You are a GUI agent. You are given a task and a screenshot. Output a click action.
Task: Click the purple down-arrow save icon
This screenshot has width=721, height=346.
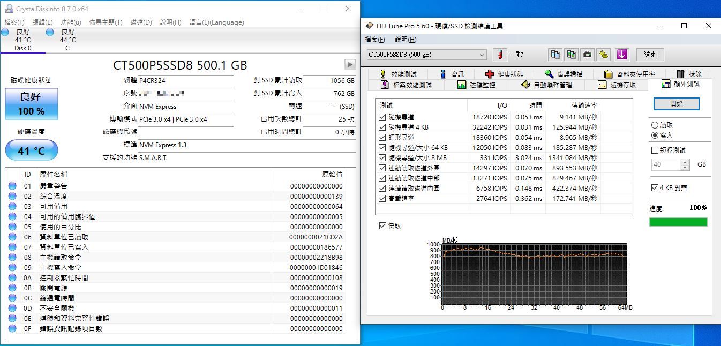[621, 55]
